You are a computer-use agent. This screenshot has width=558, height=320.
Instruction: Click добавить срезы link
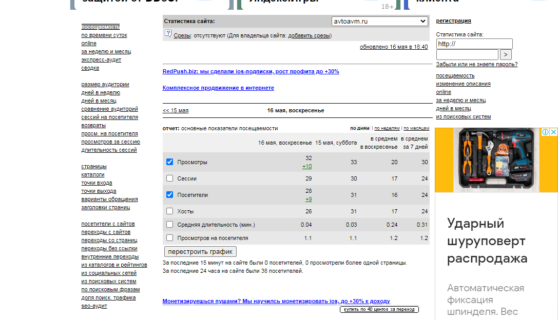(x=309, y=35)
